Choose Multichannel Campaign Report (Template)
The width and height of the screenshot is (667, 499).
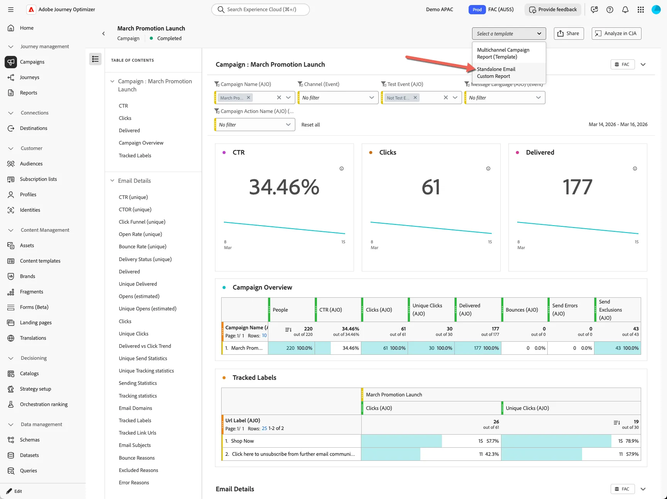[x=509, y=53]
